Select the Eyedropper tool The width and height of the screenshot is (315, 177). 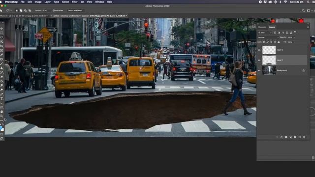pos(1,55)
